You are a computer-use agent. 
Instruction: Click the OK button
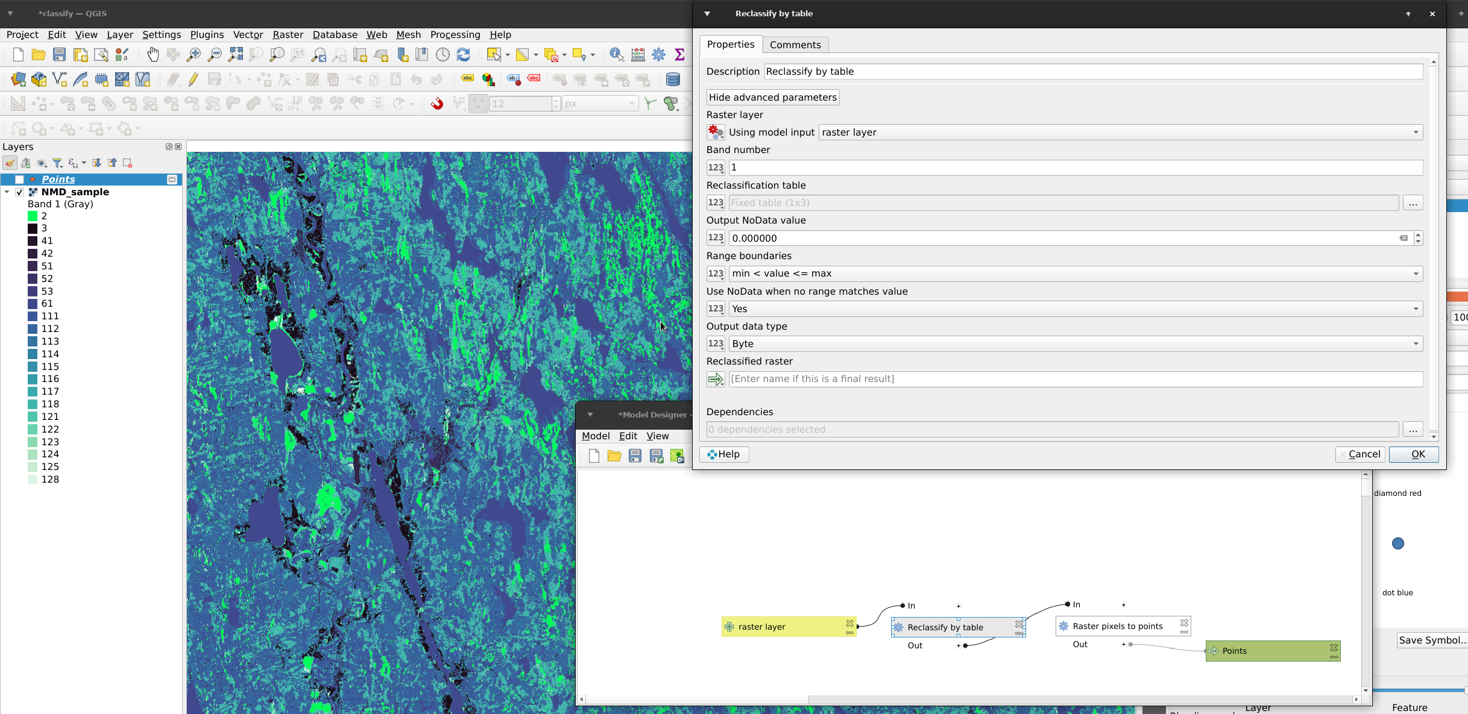1414,454
